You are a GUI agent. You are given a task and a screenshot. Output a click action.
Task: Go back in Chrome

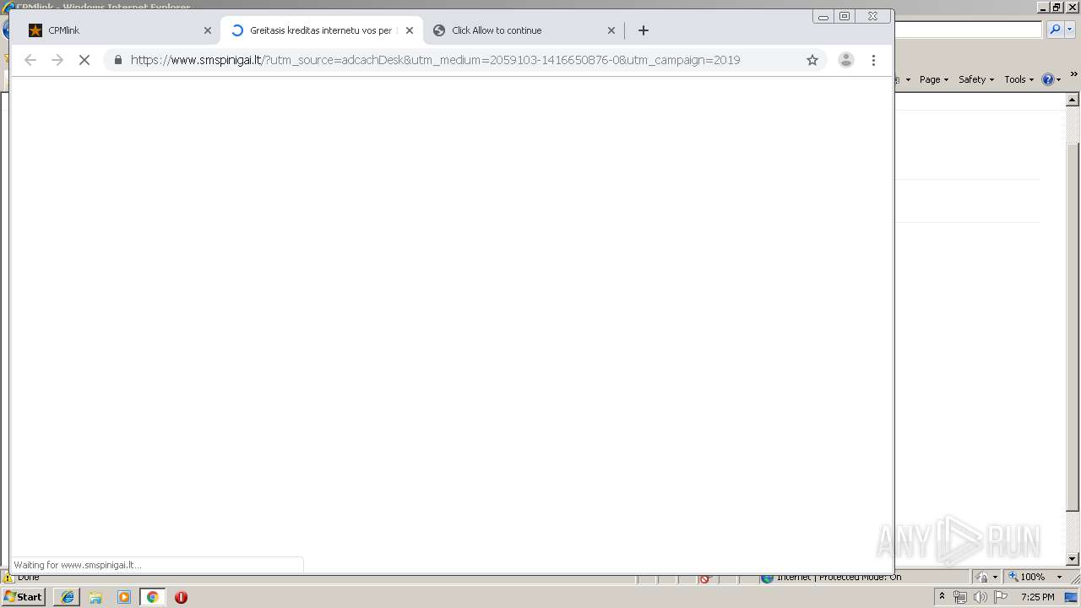(x=30, y=60)
